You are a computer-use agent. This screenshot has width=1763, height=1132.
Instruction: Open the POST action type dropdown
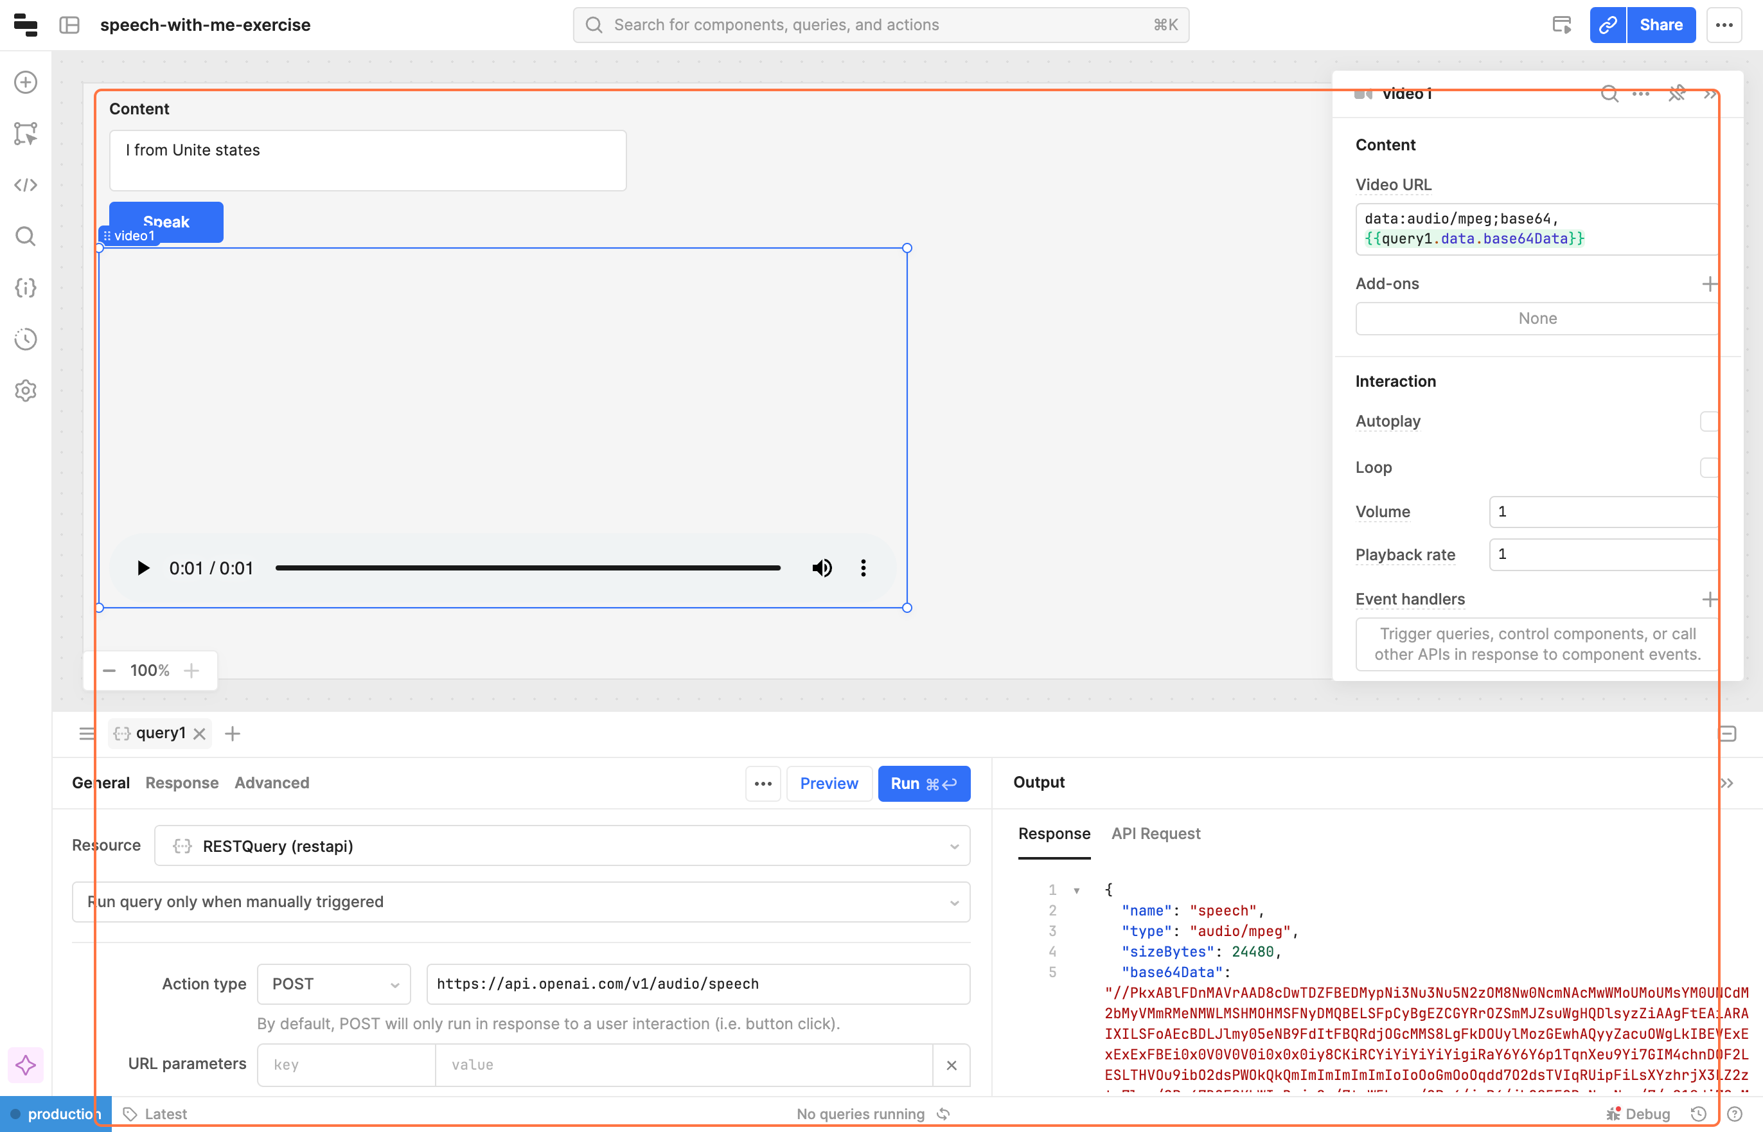click(x=333, y=984)
